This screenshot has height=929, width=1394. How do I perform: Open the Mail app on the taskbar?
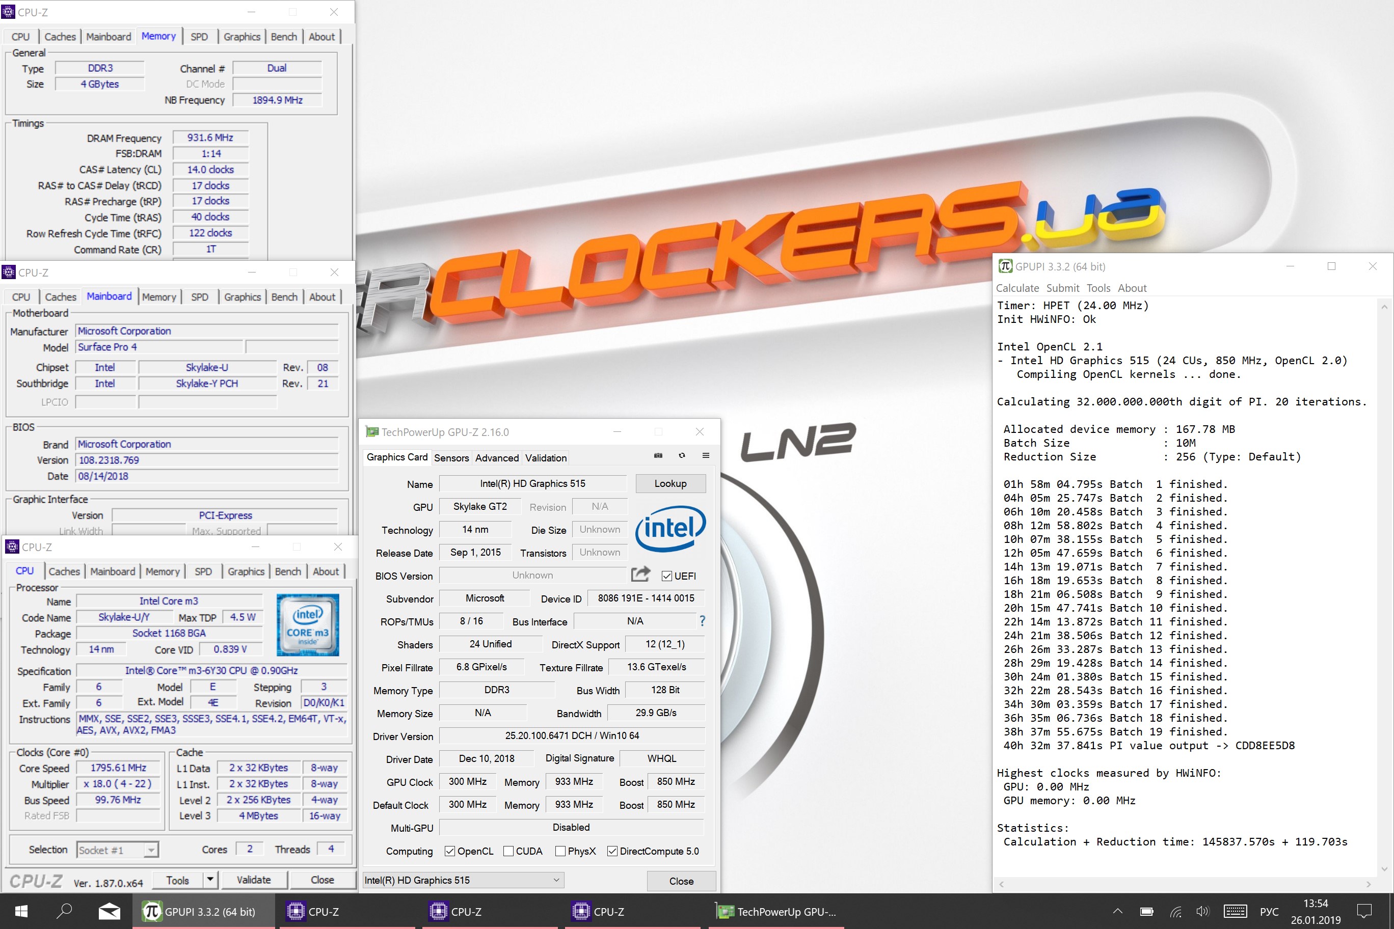[109, 911]
